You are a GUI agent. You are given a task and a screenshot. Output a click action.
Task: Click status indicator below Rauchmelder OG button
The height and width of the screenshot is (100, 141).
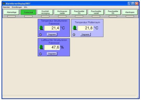[x=113, y=16]
